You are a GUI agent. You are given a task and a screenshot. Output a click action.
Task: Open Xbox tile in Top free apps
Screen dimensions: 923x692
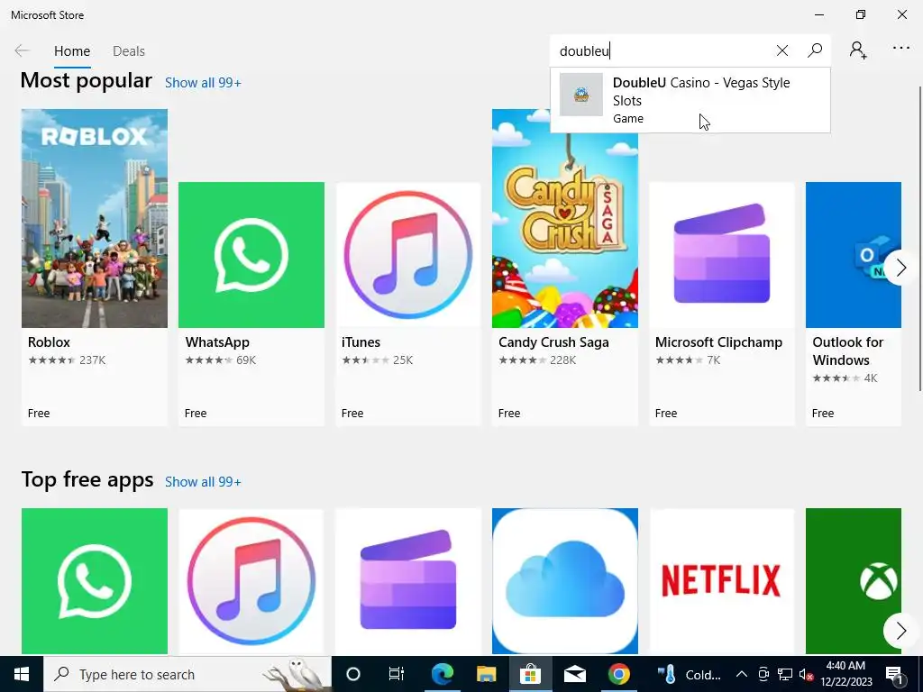pyautogui.click(x=854, y=581)
